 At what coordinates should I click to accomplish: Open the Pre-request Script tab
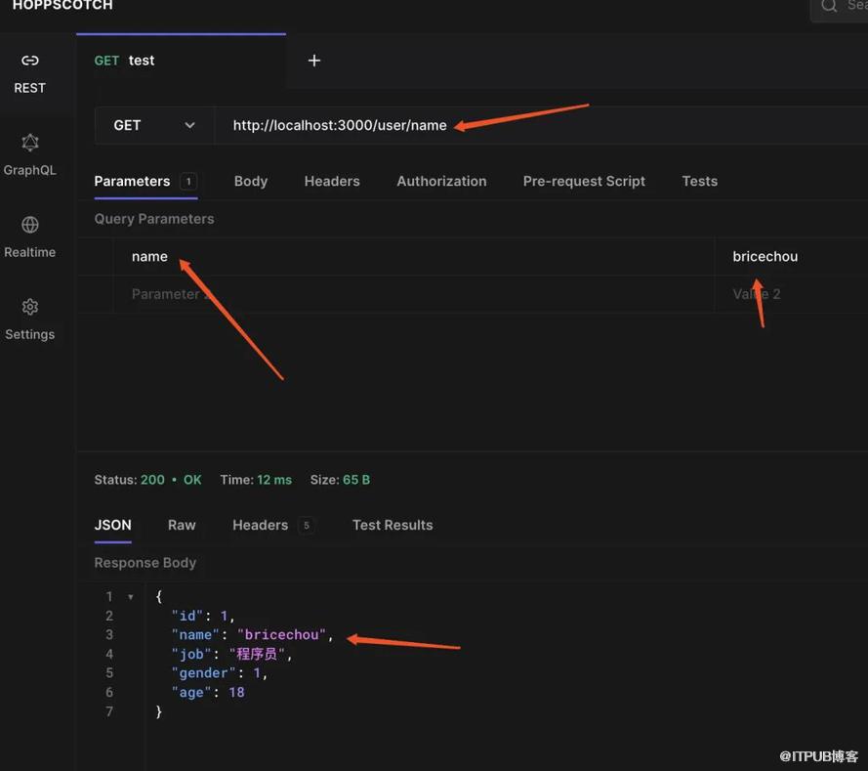pyautogui.click(x=584, y=181)
